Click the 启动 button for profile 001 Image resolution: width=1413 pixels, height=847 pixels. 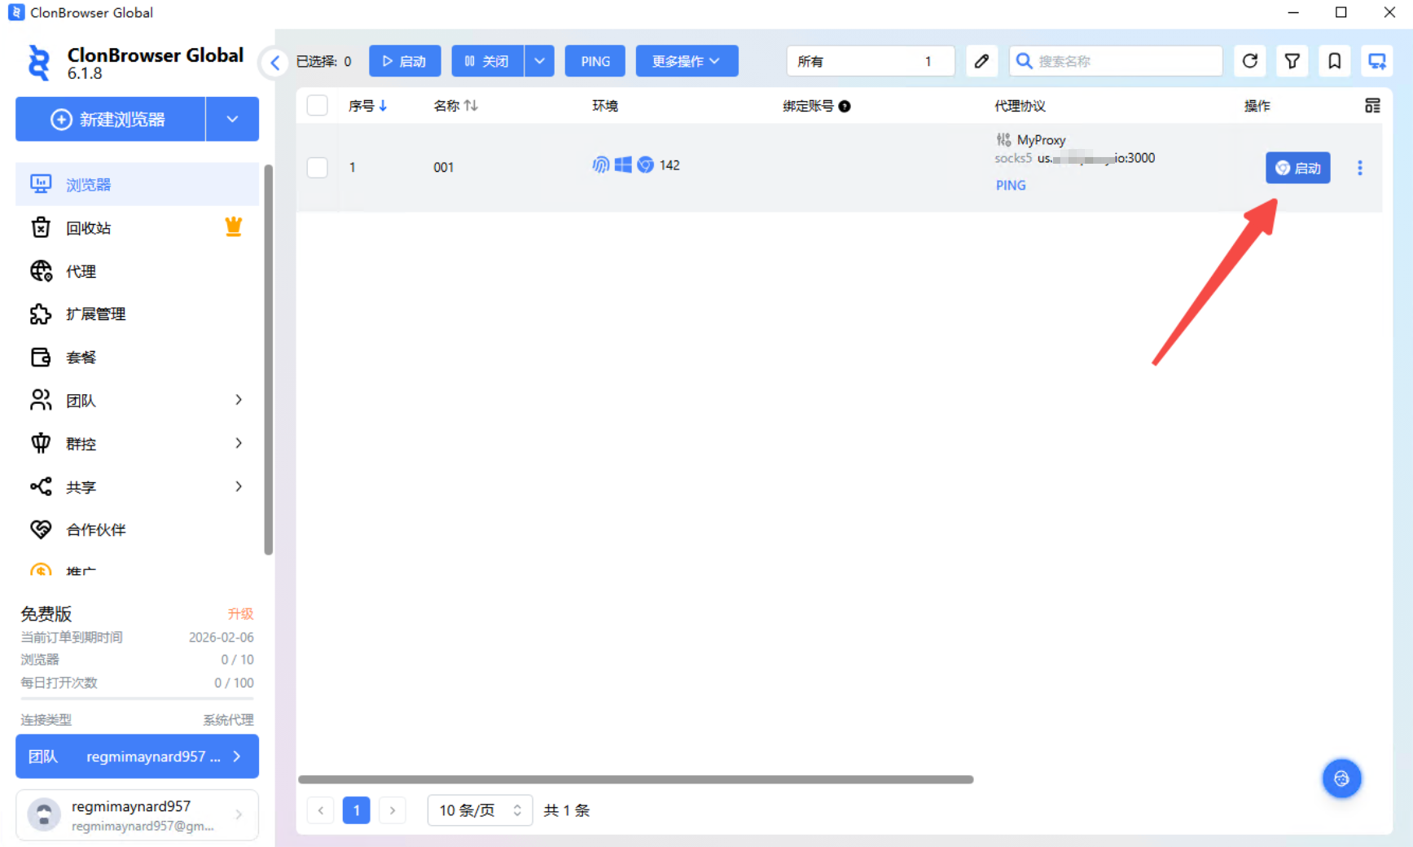[x=1297, y=168]
